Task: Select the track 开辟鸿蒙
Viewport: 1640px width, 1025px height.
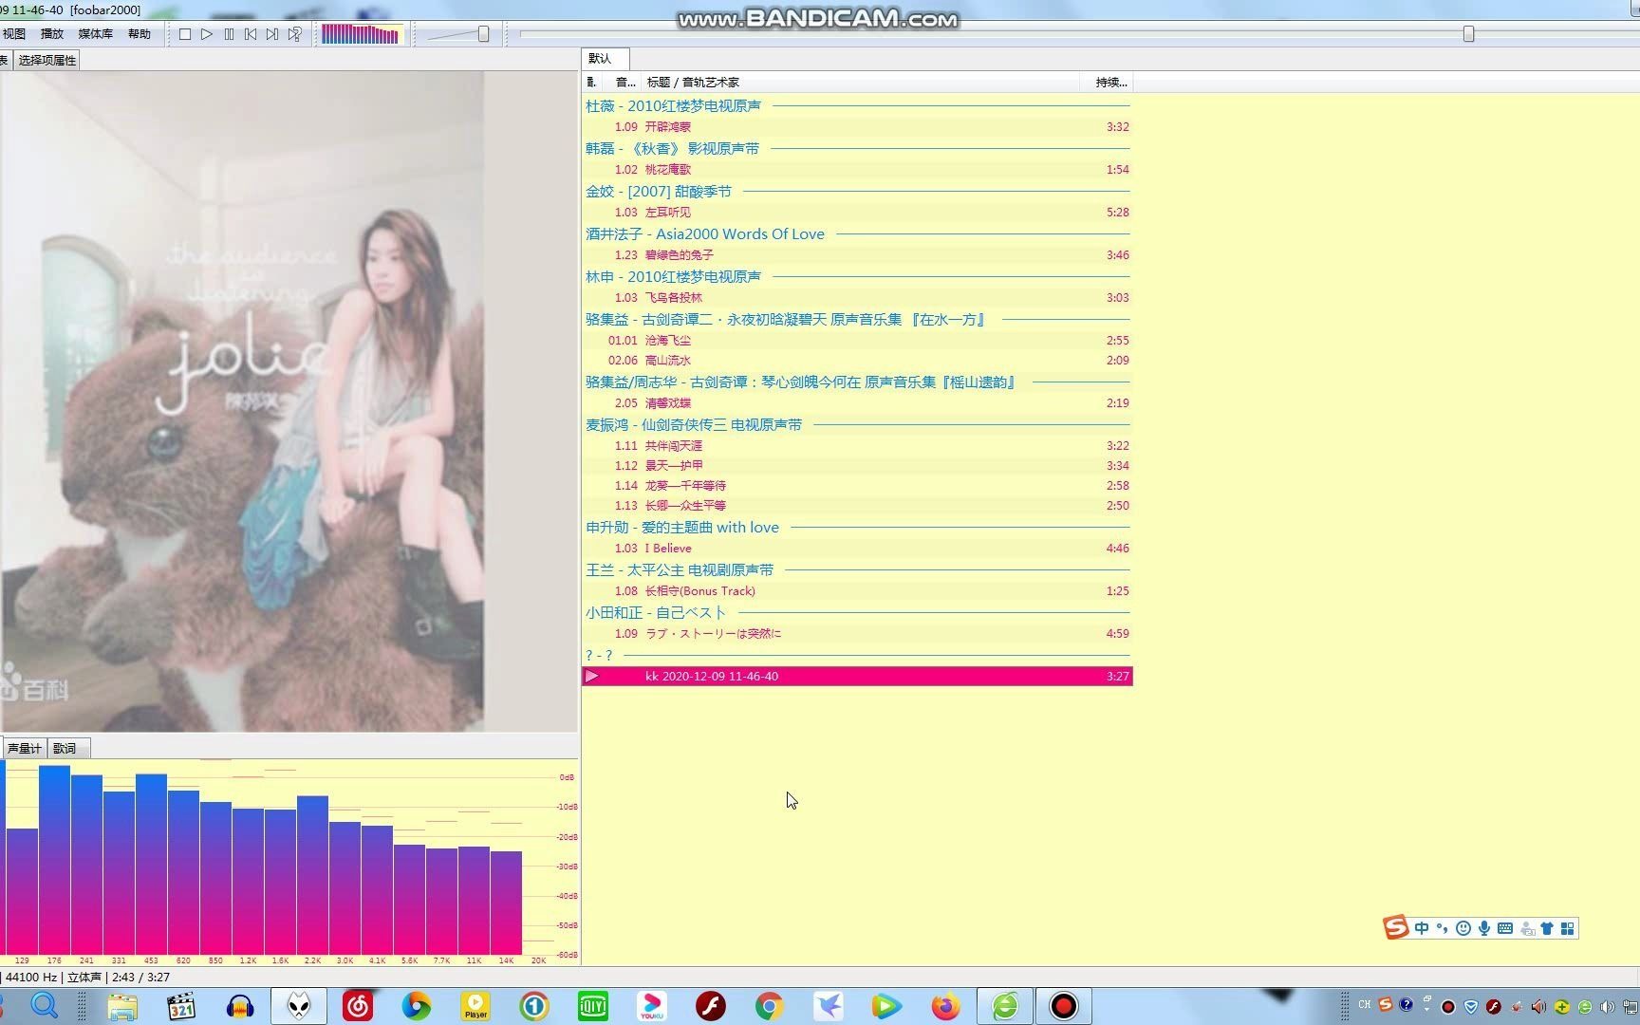Action: coord(857,126)
